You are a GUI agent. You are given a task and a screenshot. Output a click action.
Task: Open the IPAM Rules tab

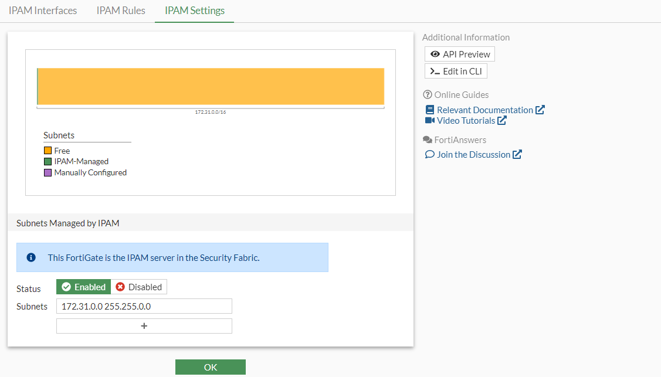(x=121, y=11)
